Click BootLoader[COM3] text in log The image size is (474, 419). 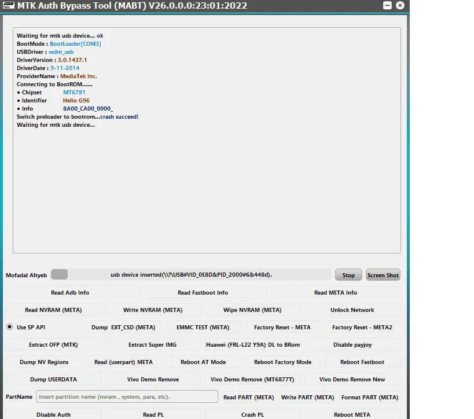[x=75, y=43]
